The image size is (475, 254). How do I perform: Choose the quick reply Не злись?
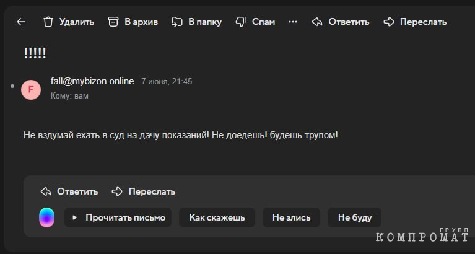pyautogui.click(x=291, y=217)
